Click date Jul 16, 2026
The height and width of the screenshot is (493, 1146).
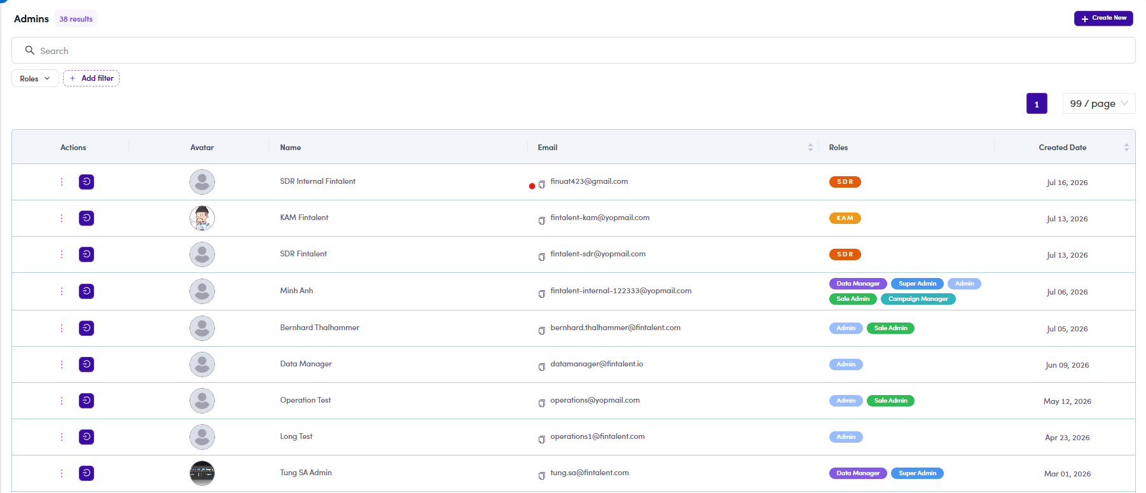[1067, 183]
